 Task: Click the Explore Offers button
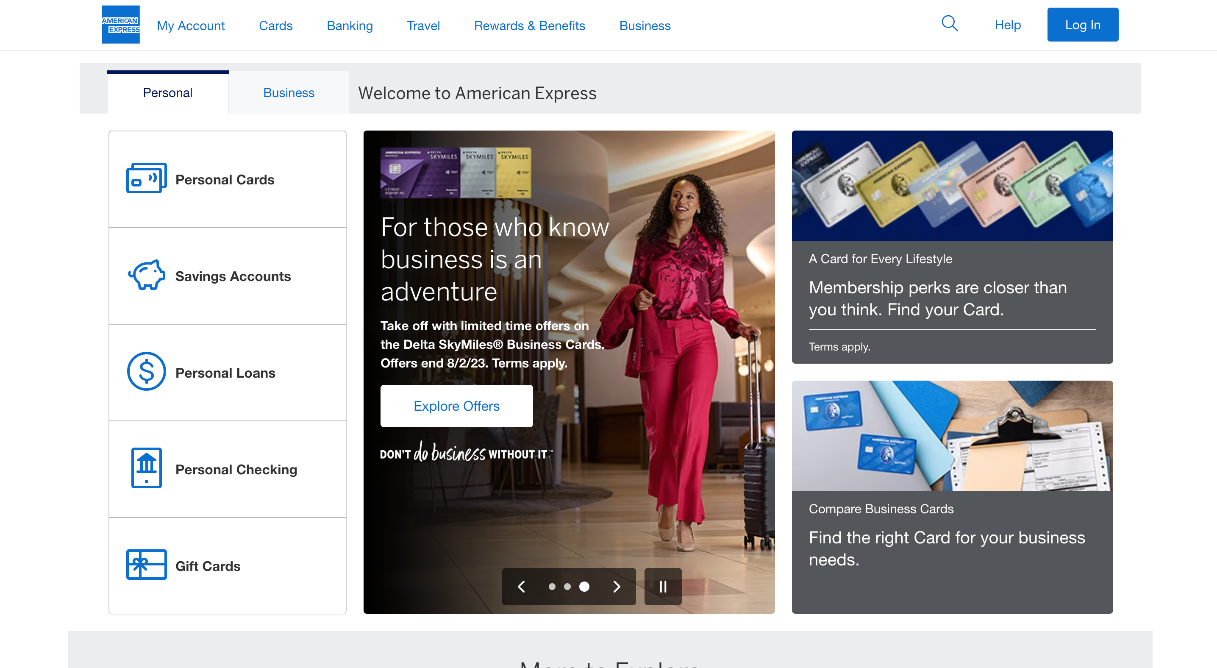click(456, 406)
